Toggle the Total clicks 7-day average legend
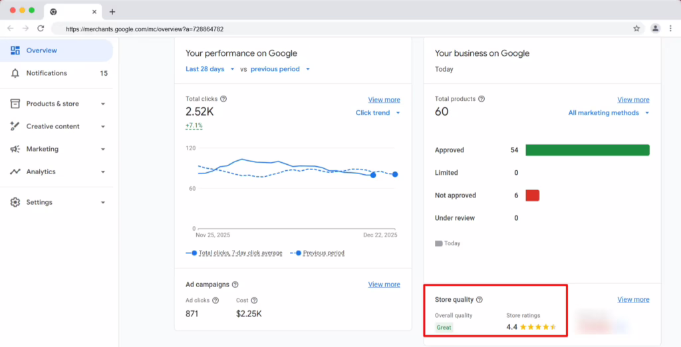681x347 pixels. [x=234, y=253]
